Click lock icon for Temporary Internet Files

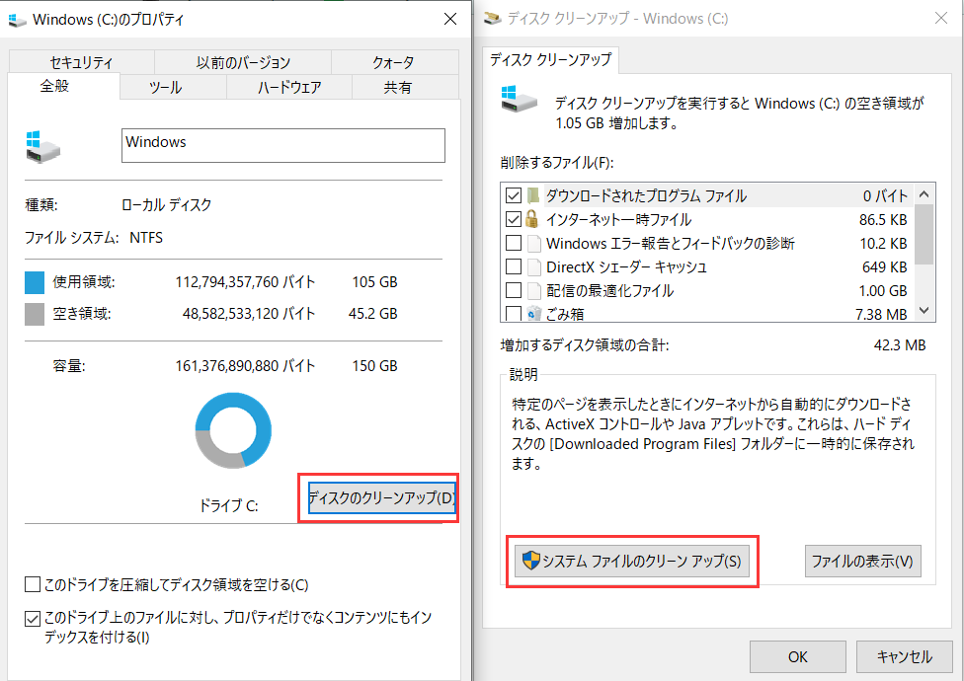532,219
